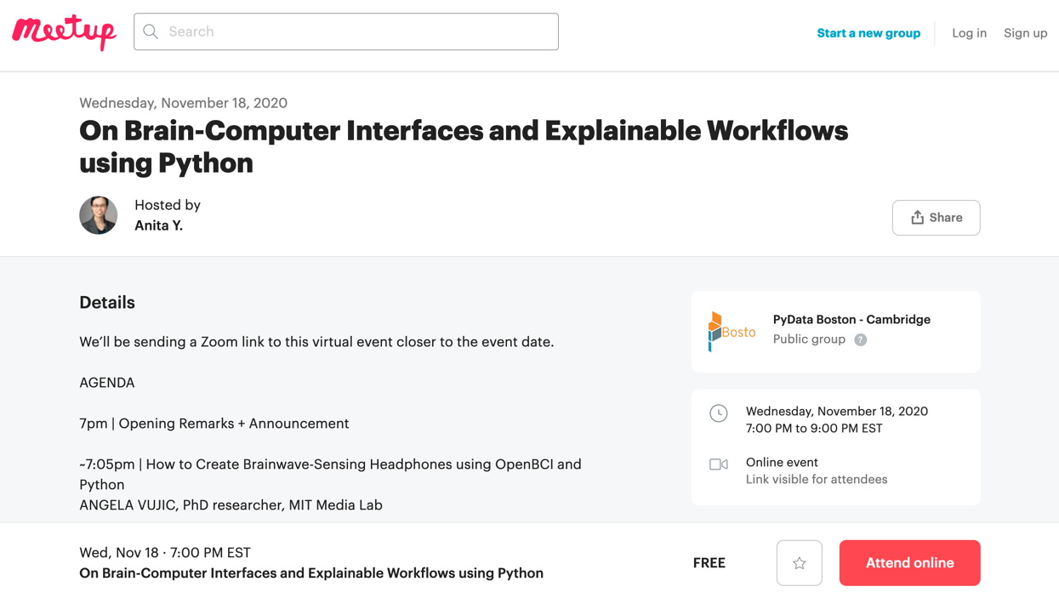Click the Meetup logo
The image size is (1059, 598).
tap(64, 32)
